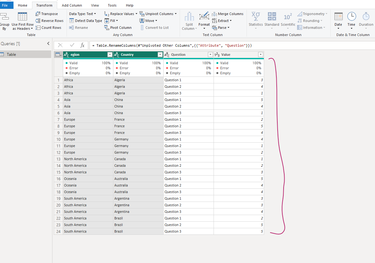Switch to the Home tab
375x263 pixels.
pyautogui.click(x=23, y=5)
